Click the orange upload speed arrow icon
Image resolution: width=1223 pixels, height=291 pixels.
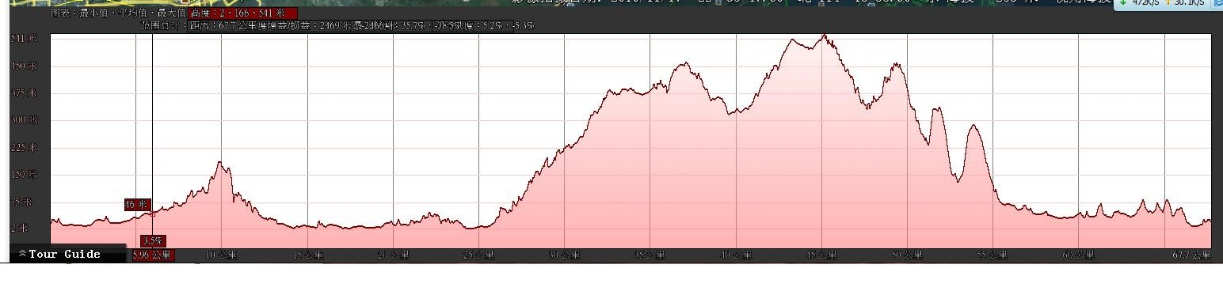[1168, 3]
